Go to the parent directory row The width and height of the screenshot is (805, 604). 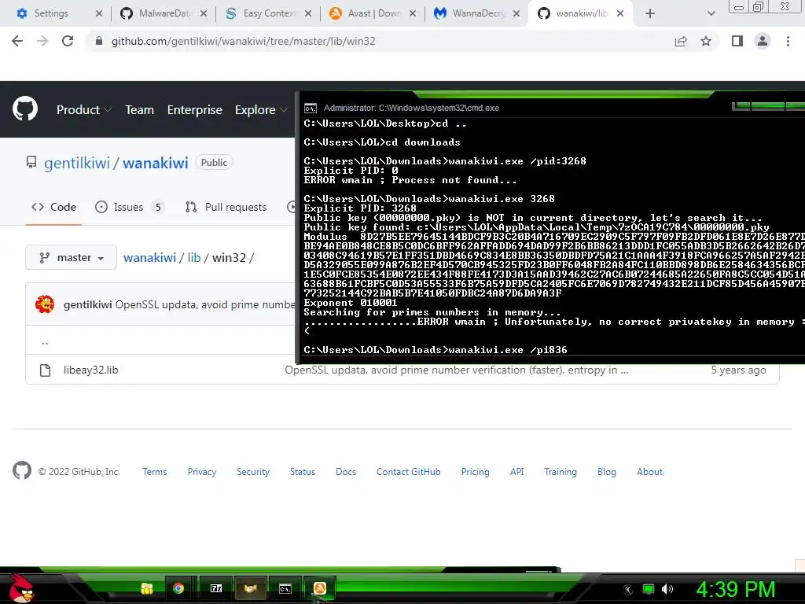click(45, 341)
